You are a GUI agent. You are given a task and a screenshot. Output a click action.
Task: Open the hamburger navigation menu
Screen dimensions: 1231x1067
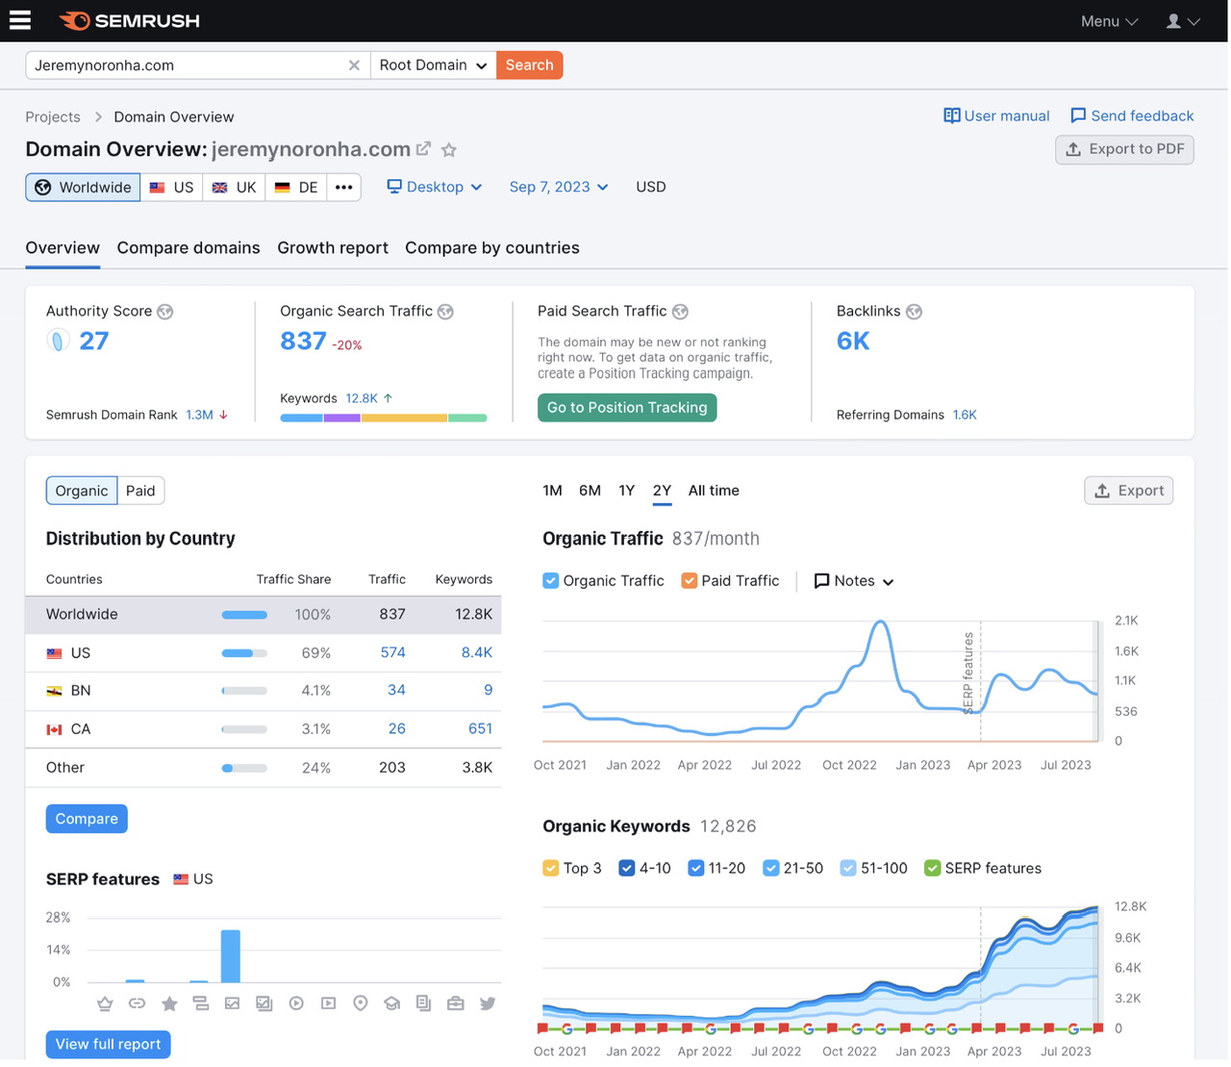click(20, 20)
